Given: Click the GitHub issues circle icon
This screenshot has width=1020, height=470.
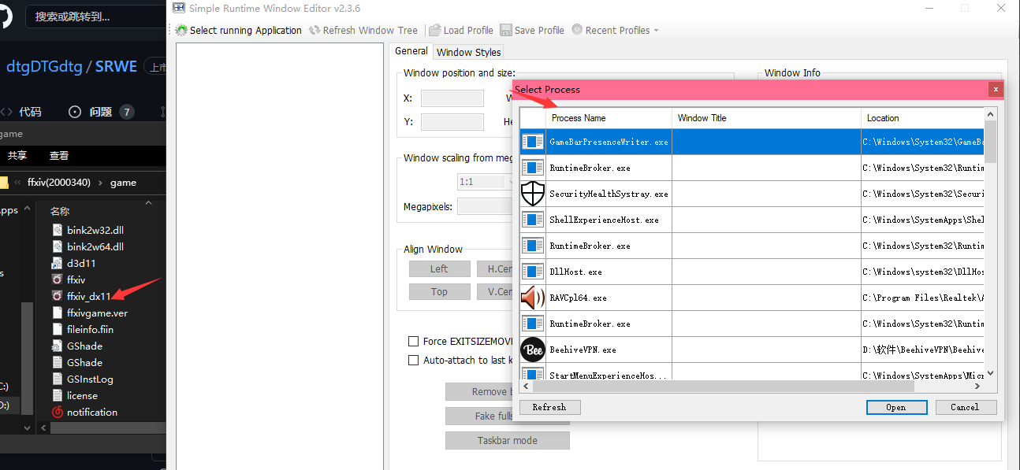Looking at the screenshot, I should click(x=75, y=112).
